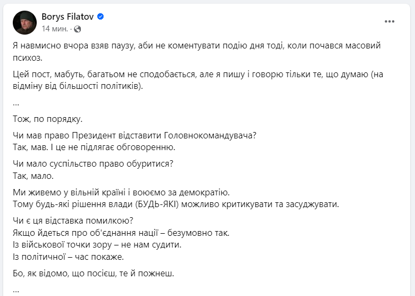The width and height of the screenshot is (415, 296).
Task: Open the three-dot post options menu
Action: (390, 21)
